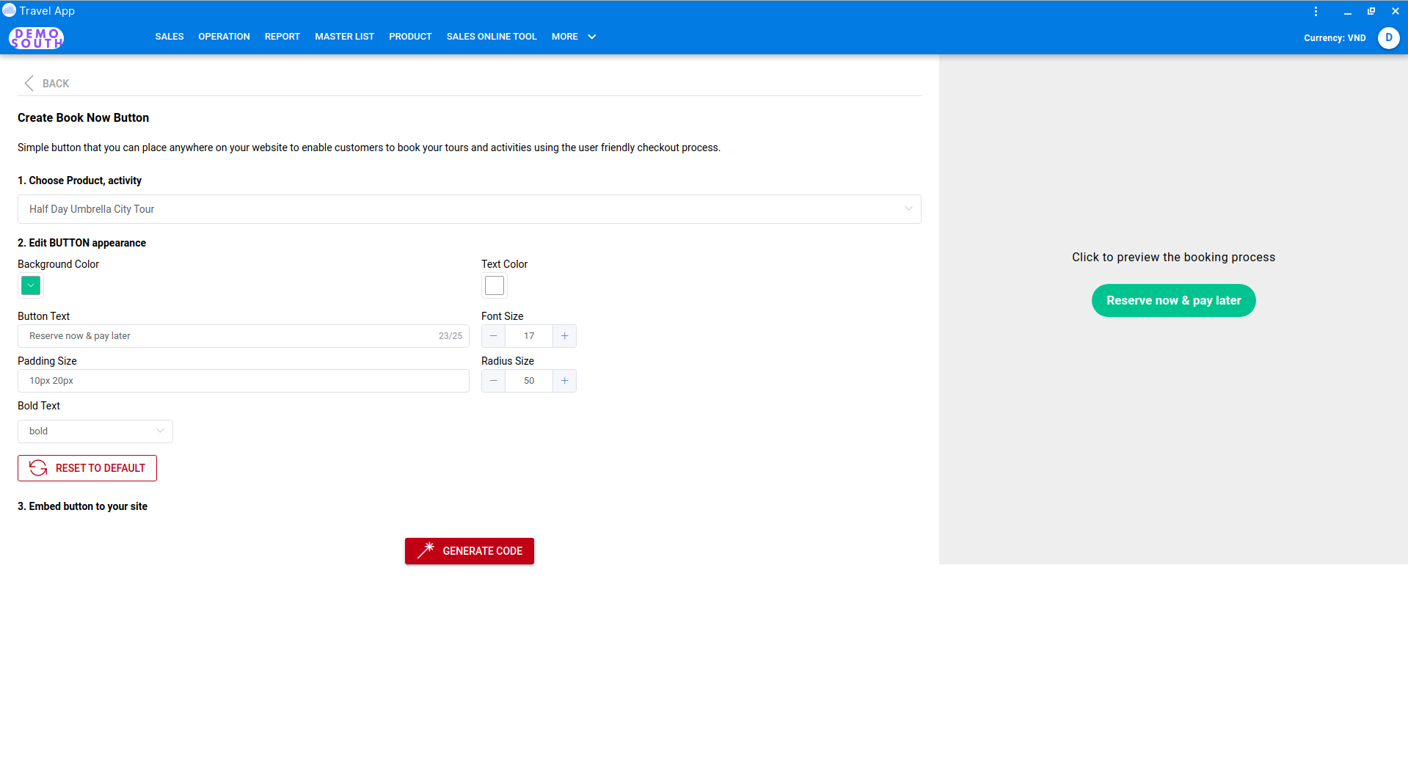The height and width of the screenshot is (769, 1408).
Task: Open the PRODUCT menu
Action: pos(409,36)
